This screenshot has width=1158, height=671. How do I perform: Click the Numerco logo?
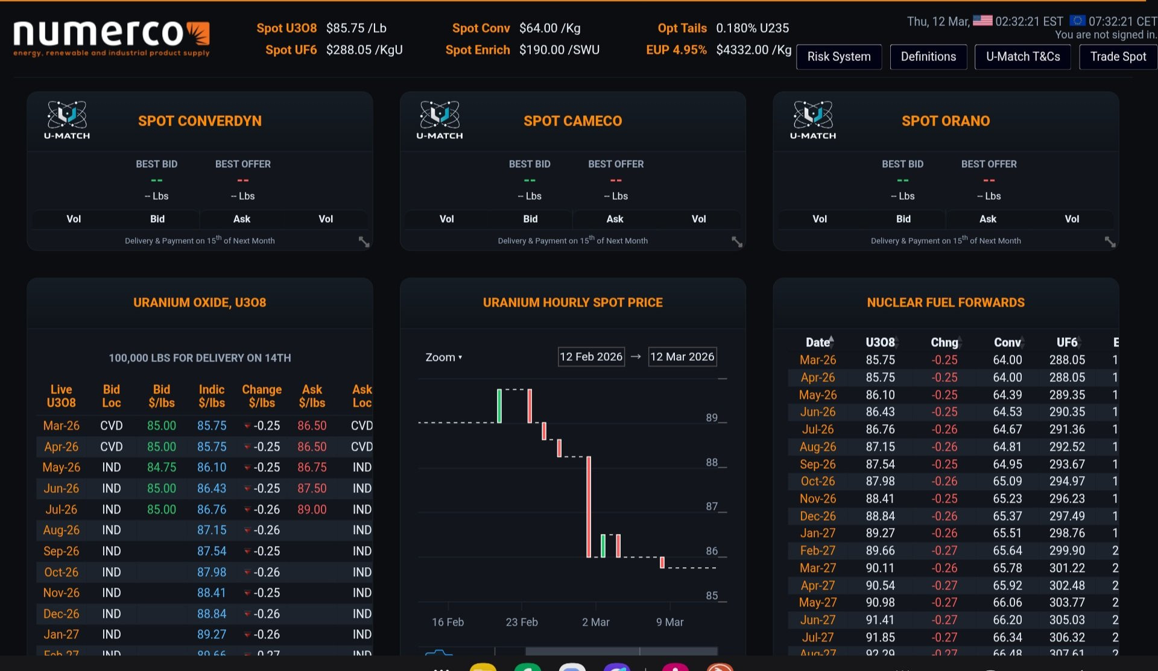(x=112, y=37)
